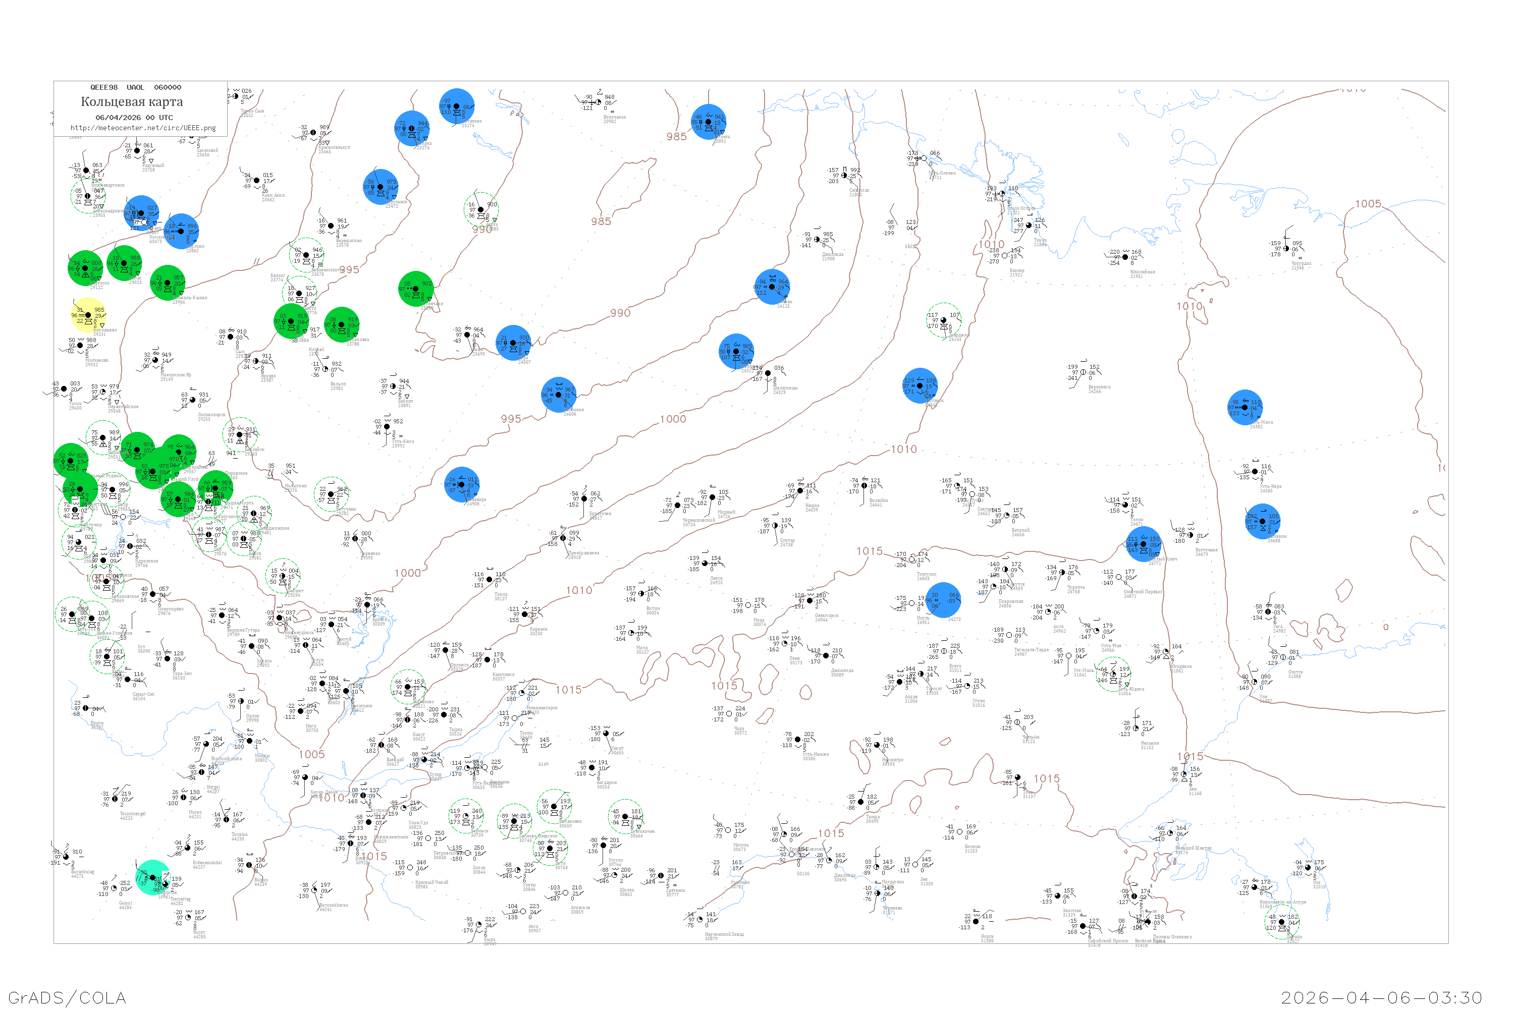Click the green Кузьмовка station marker
Viewport: 1514px width, 1009px height.
[x=341, y=324]
